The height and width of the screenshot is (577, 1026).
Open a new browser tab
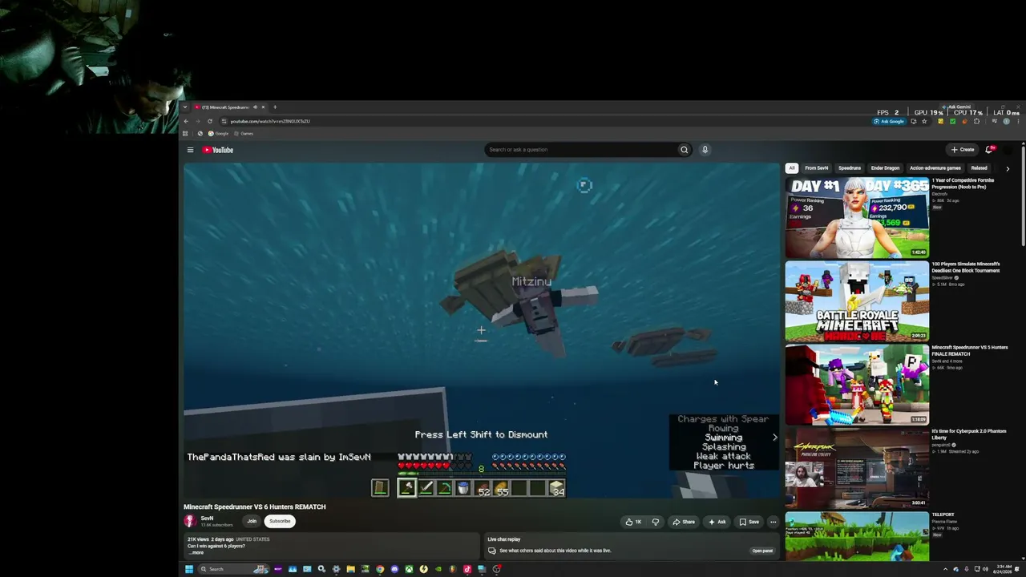[x=275, y=107]
